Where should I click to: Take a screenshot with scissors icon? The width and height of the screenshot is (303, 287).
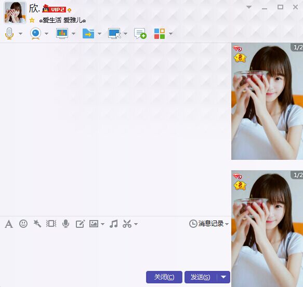(x=127, y=224)
